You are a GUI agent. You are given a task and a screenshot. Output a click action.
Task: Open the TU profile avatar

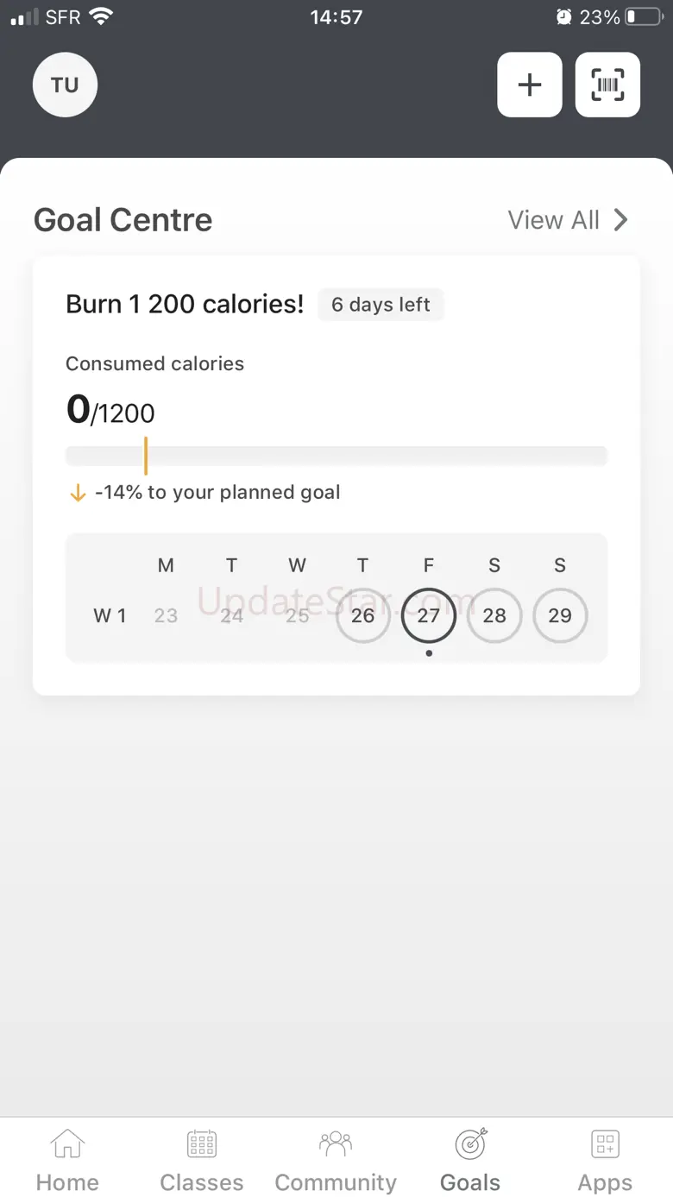pyautogui.click(x=65, y=85)
